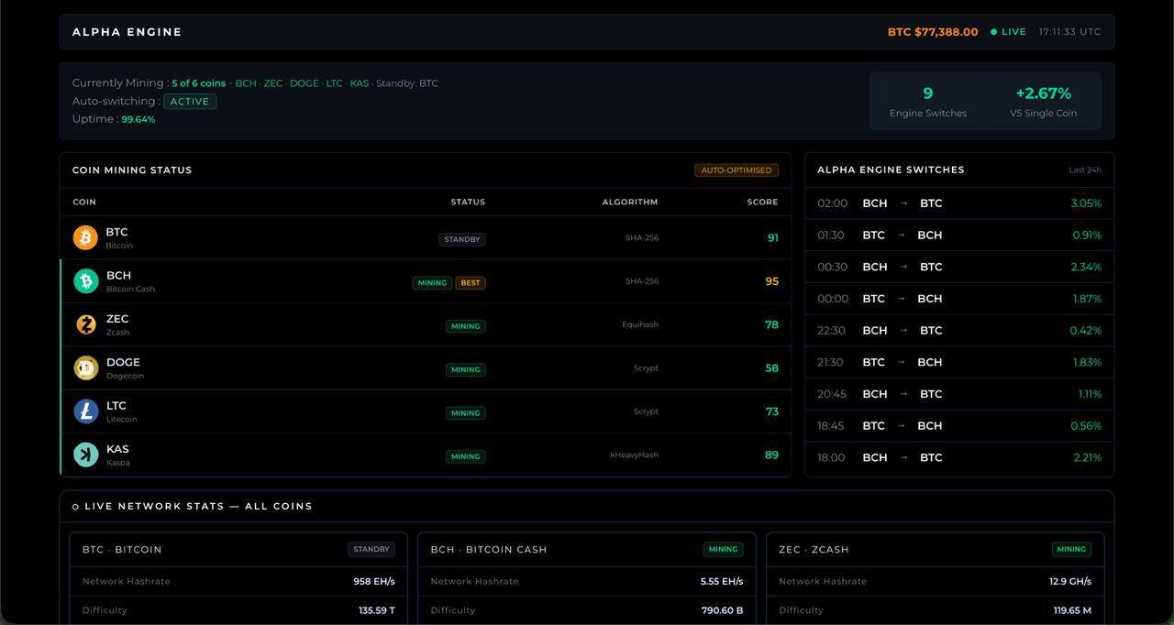Click the Dogecoin coin icon
Screen dimensions: 1174x625
pyautogui.click(x=86, y=368)
